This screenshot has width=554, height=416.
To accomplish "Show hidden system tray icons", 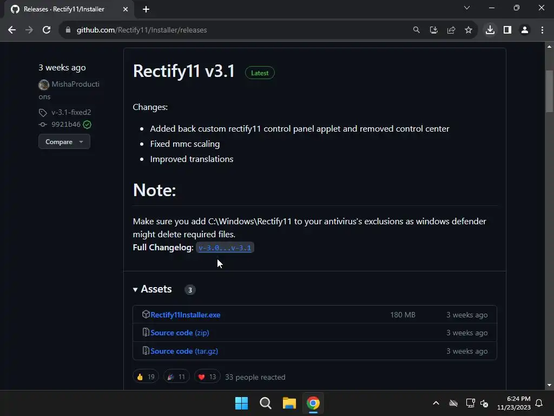I will [x=436, y=403].
